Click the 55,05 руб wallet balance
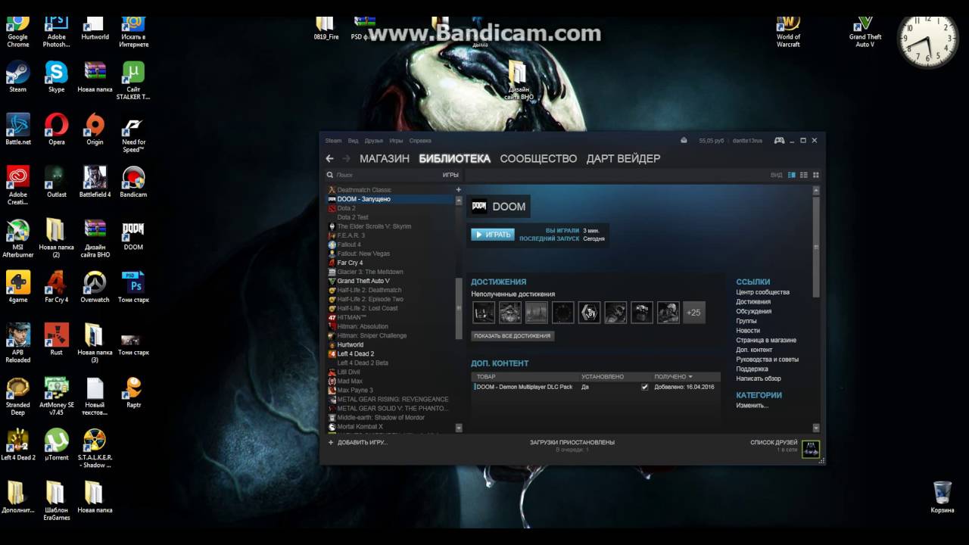This screenshot has width=969, height=545. coord(712,141)
